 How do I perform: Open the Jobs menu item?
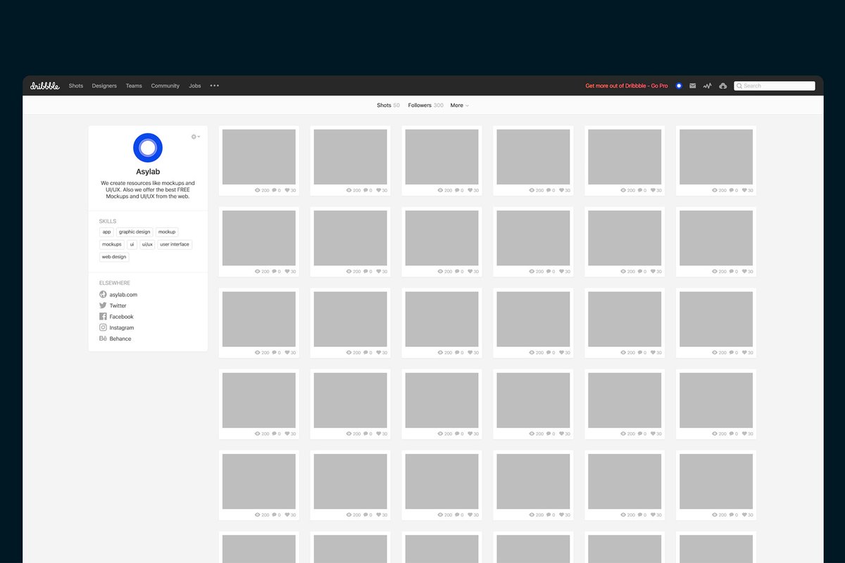[x=195, y=86]
